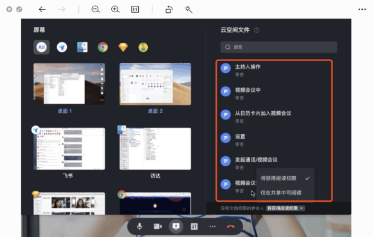Viewport: 373px width, 237px height.
Task: Open help icon next to 云空间文件
Action: coord(257,30)
